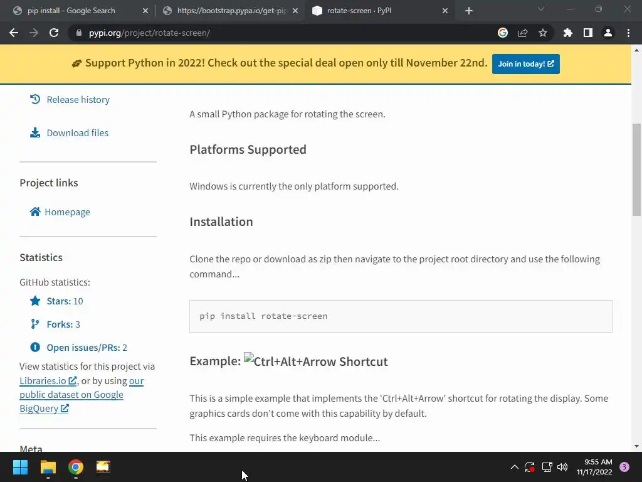Open the Chrome profile avatar icon

pos(608,33)
